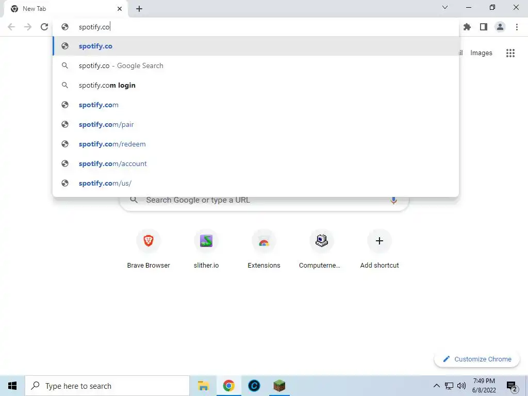Reload the page with the refresh icon
The image size is (528, 396).
click(44, 27)
